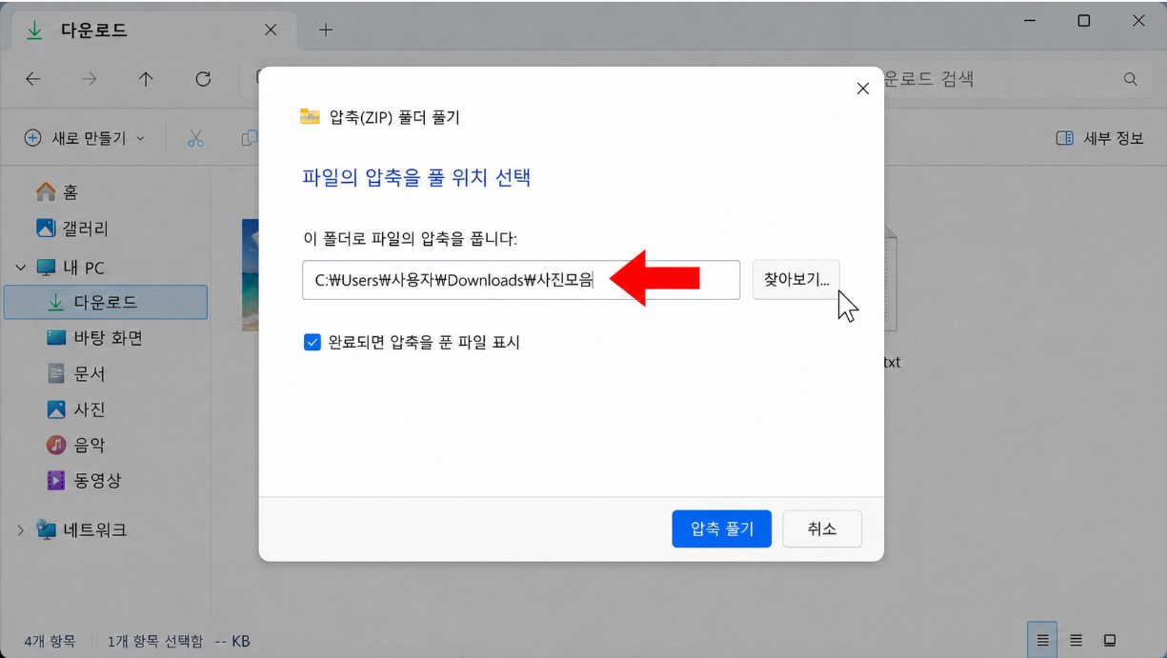Screen dimensions: 1167x658
Task: Click the 압축 풀기 extract button
Action: click(721, 528)
